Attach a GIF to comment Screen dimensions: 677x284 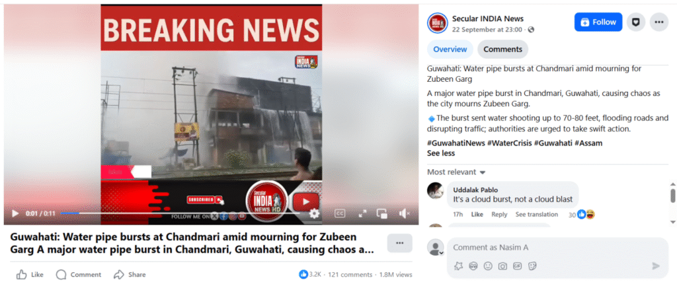517,266
